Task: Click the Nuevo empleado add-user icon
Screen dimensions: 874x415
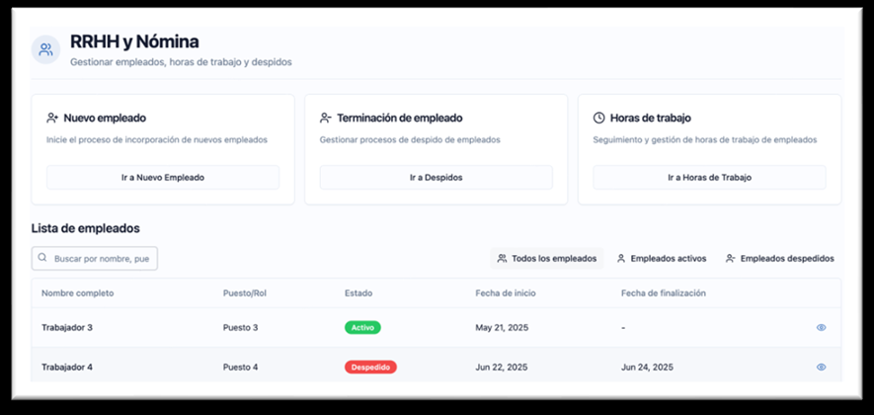Action: tap(52, 118)
